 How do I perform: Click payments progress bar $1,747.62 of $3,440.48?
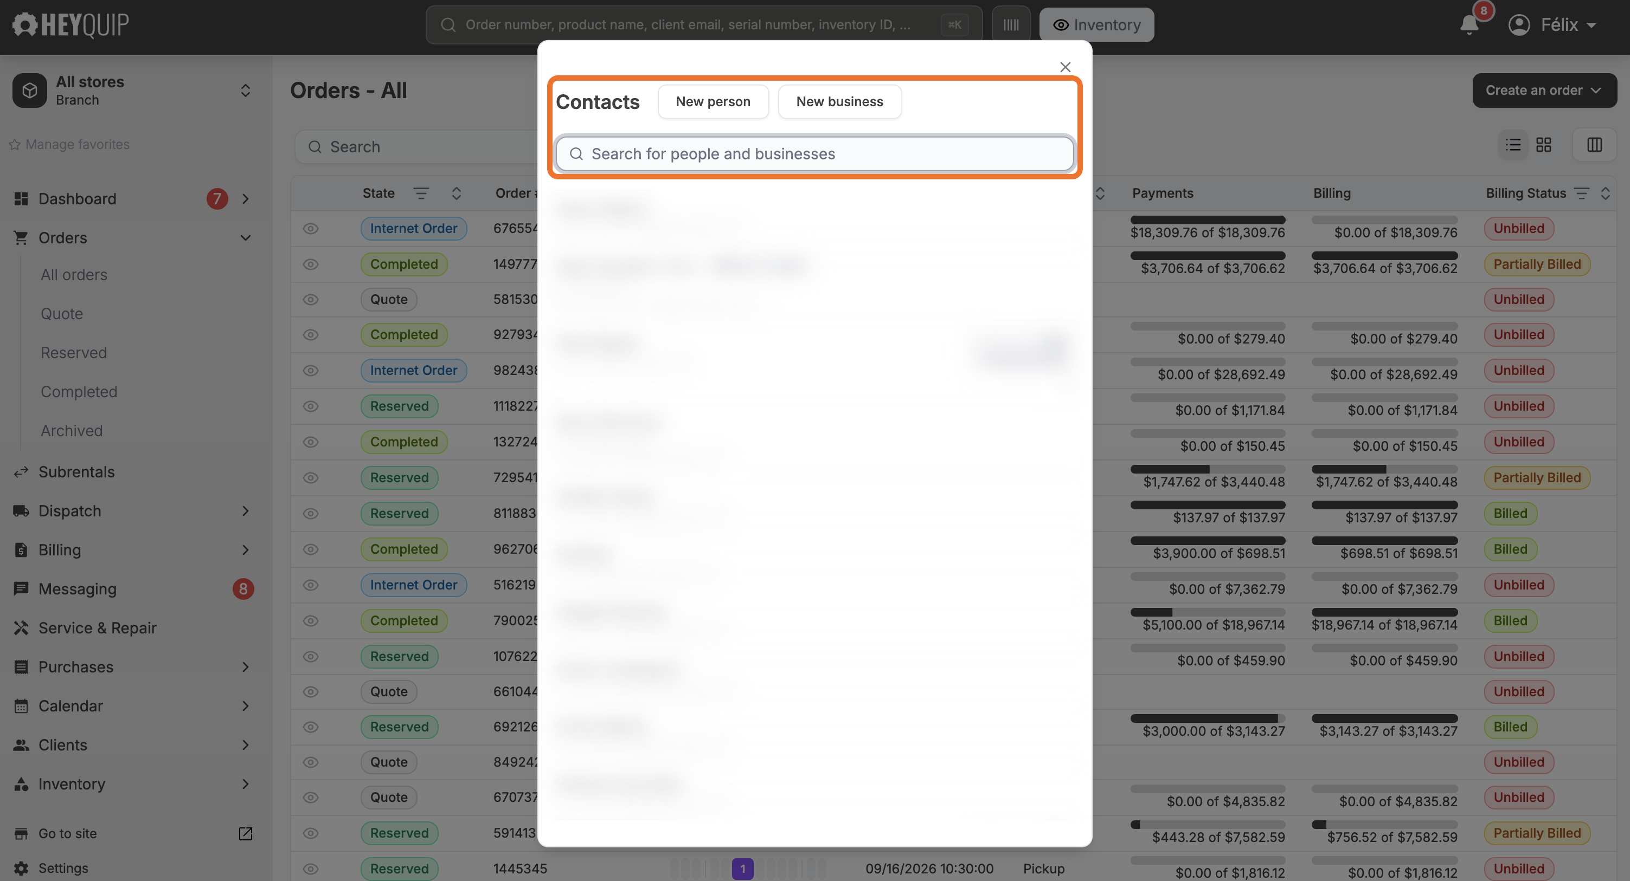(1207, 470)
